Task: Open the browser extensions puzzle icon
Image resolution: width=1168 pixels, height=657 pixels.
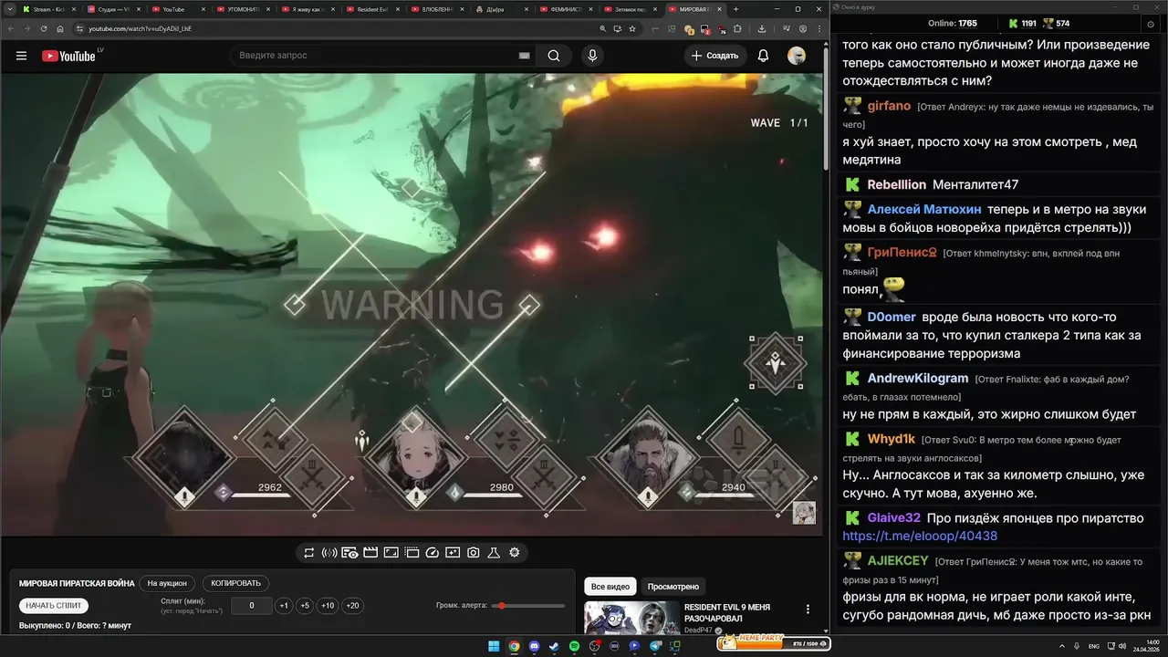Action: pos(736,28)
